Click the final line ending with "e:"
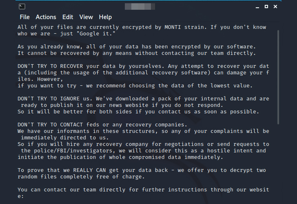297x204 pixels. click(20, 196)
